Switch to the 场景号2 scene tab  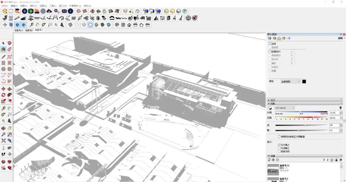point(29,30)
